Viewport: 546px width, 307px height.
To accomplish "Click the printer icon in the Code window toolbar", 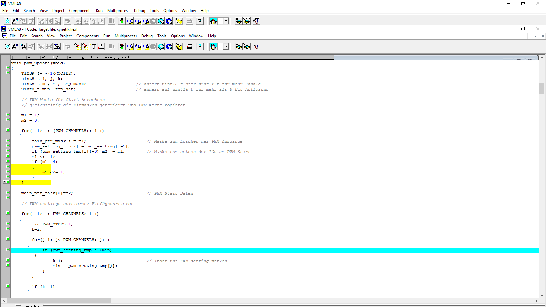I will coord(189,46).
